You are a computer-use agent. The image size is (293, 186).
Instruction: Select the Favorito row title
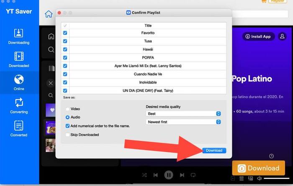pyautogui.click(x=148, y=33)
